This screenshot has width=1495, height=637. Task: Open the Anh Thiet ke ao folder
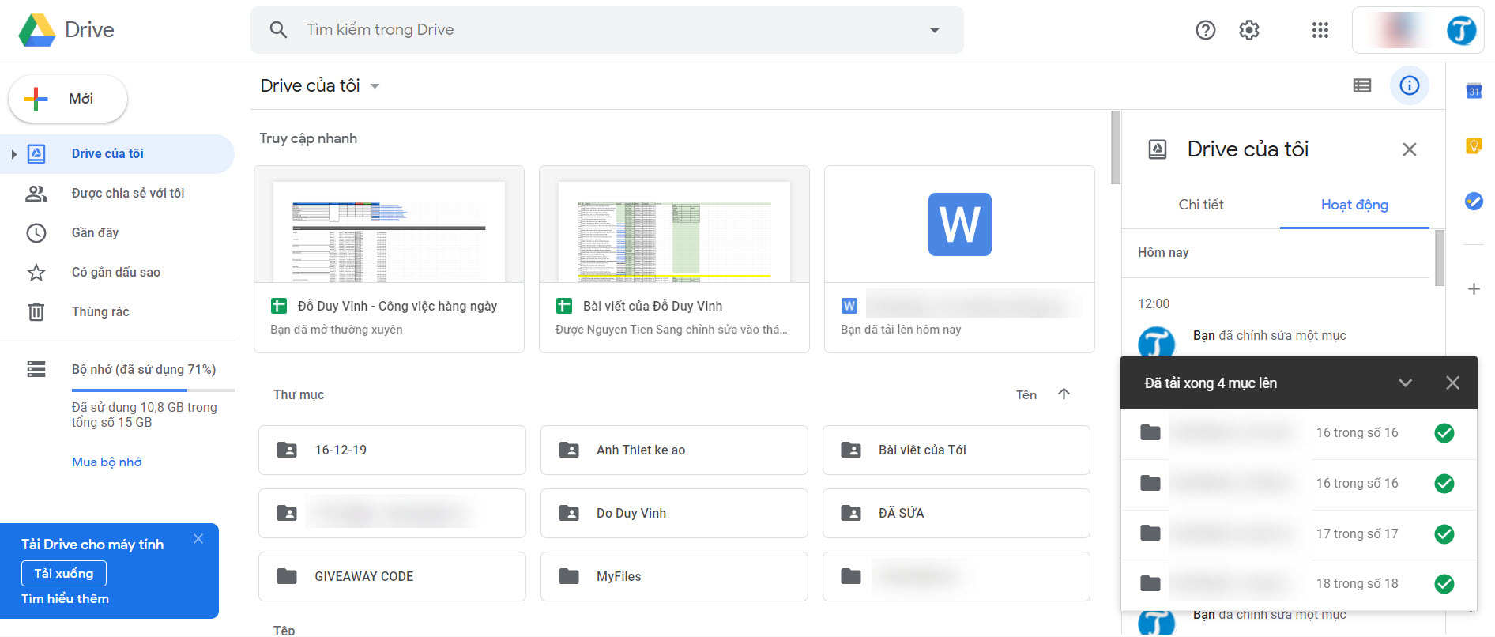[x=674, y=450]
